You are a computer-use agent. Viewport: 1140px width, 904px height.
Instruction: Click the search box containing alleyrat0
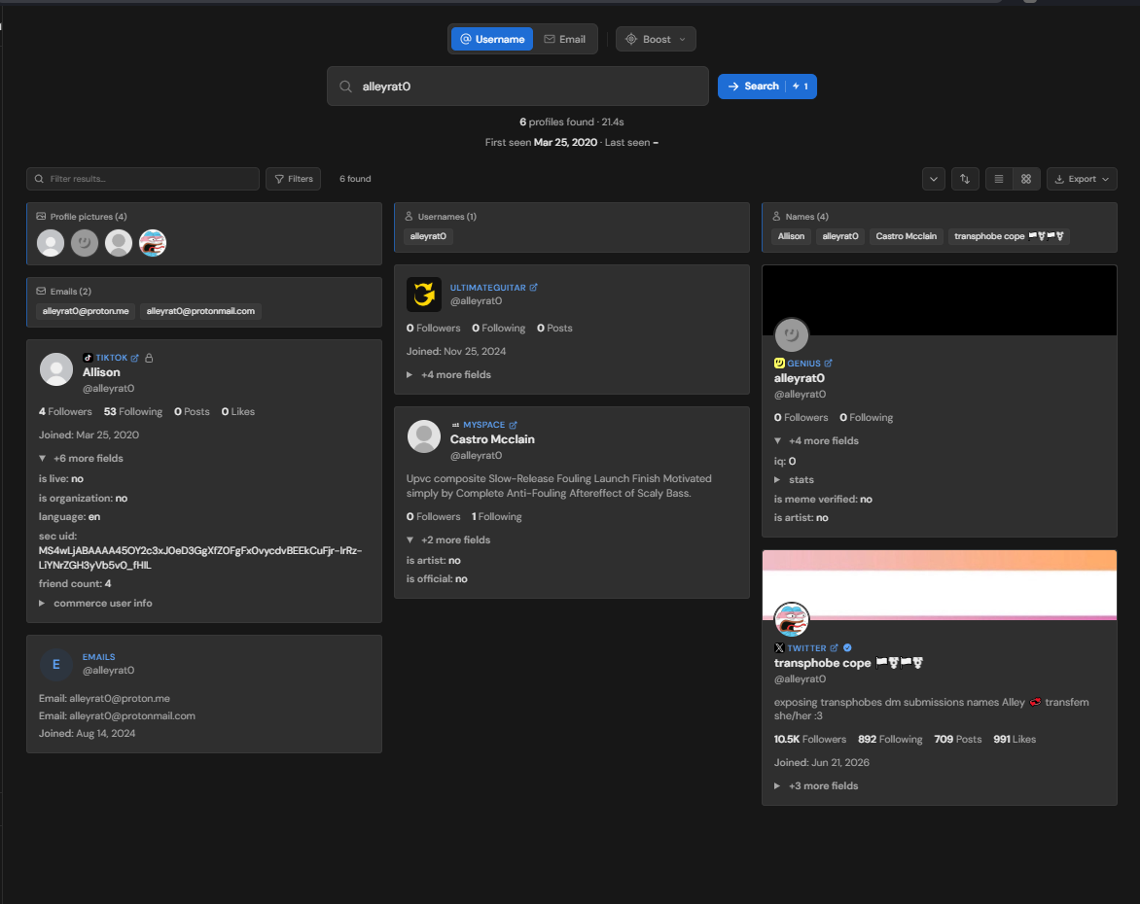point(517,87)
